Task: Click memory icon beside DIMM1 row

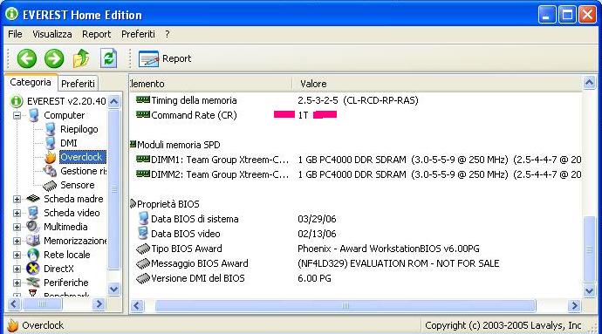Action: click(143, 159)
